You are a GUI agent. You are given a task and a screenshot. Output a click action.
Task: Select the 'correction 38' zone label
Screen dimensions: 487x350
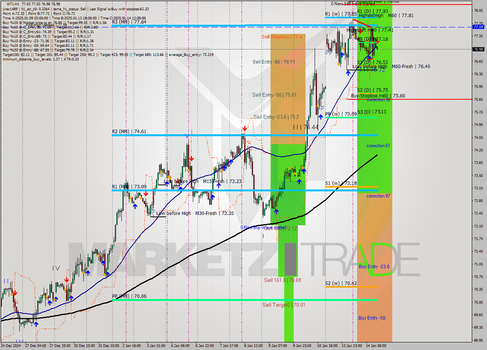click(378, 100)
